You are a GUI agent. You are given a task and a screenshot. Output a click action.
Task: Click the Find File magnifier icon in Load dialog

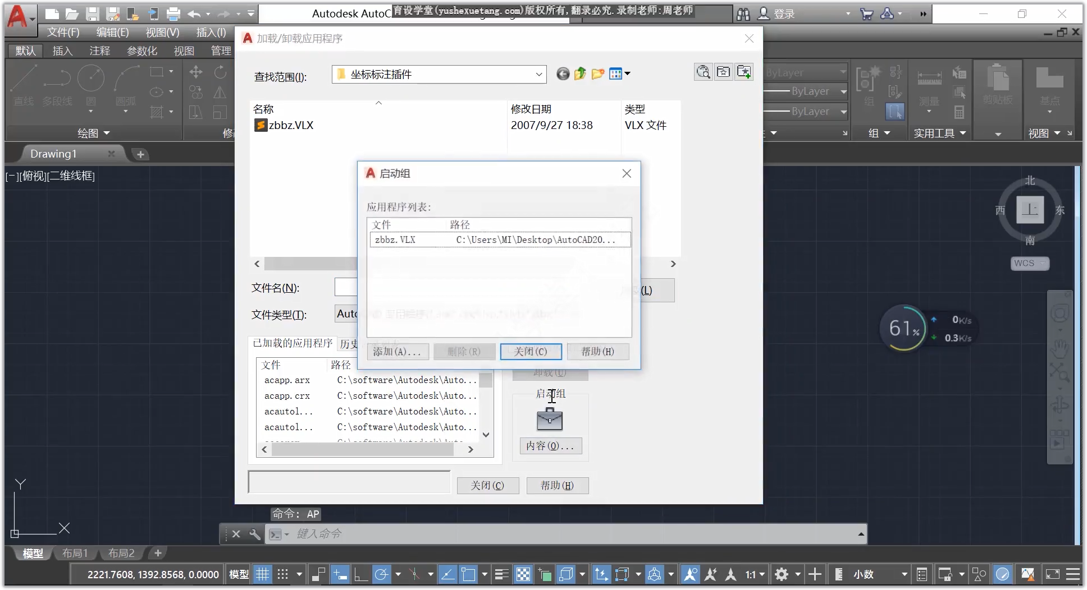703,72
